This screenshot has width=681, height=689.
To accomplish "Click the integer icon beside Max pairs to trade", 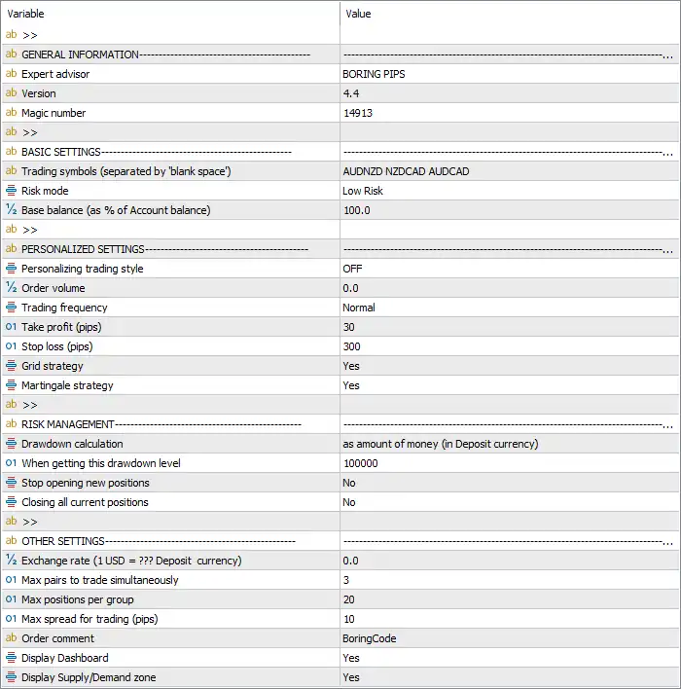I will [11, 580].
